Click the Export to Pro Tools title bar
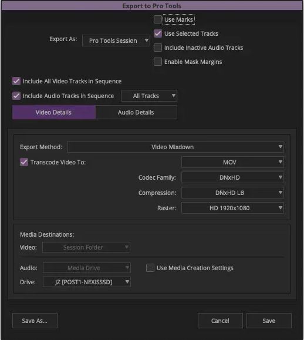 click(152, 6)
